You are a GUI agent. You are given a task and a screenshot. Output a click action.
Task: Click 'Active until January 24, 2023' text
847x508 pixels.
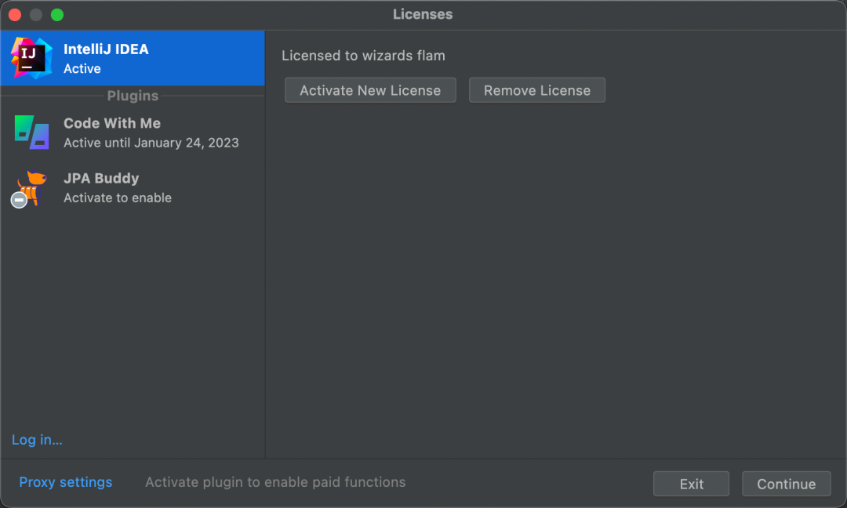click(x=151, y=143)
